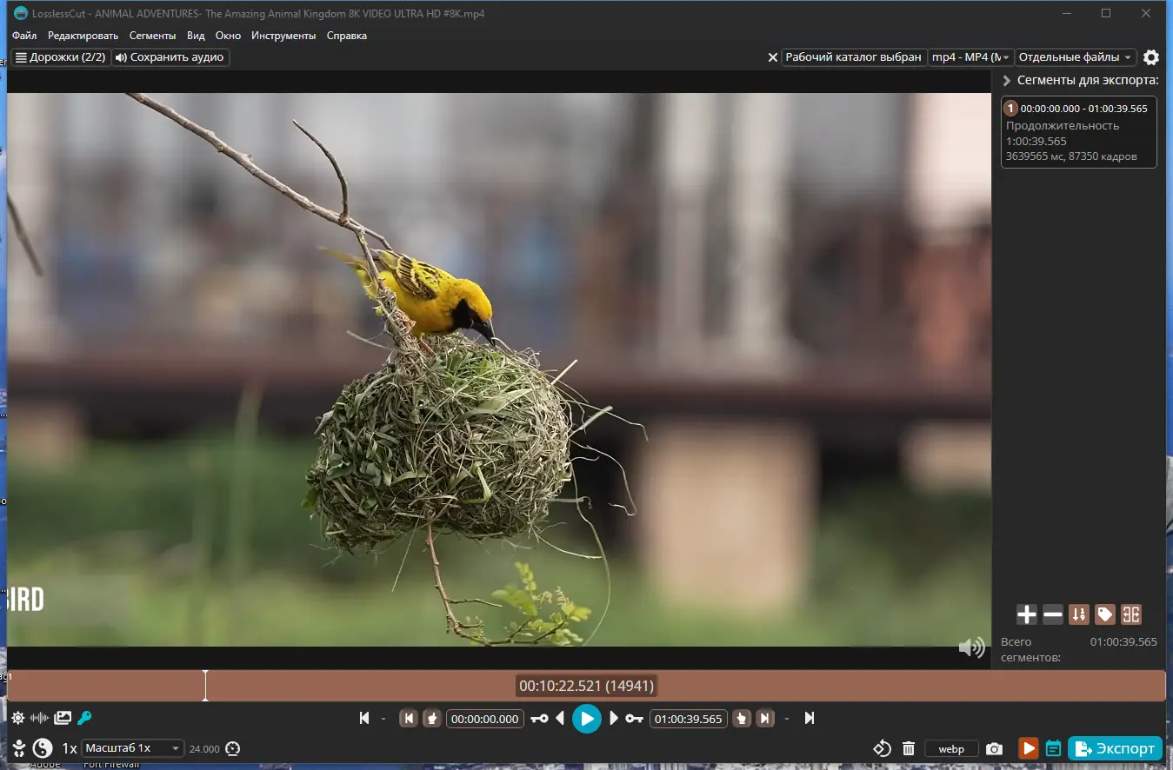The width and height of the screenshot is (1173, 770).
Task: Click the segment start time field 00:00:00.000
Action: (485, 719)
